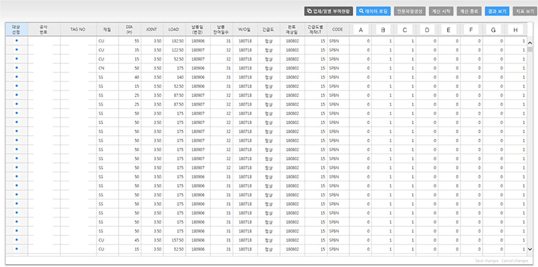Click the Save changes link
Screen dimensions: 538x267
point(487,261)
